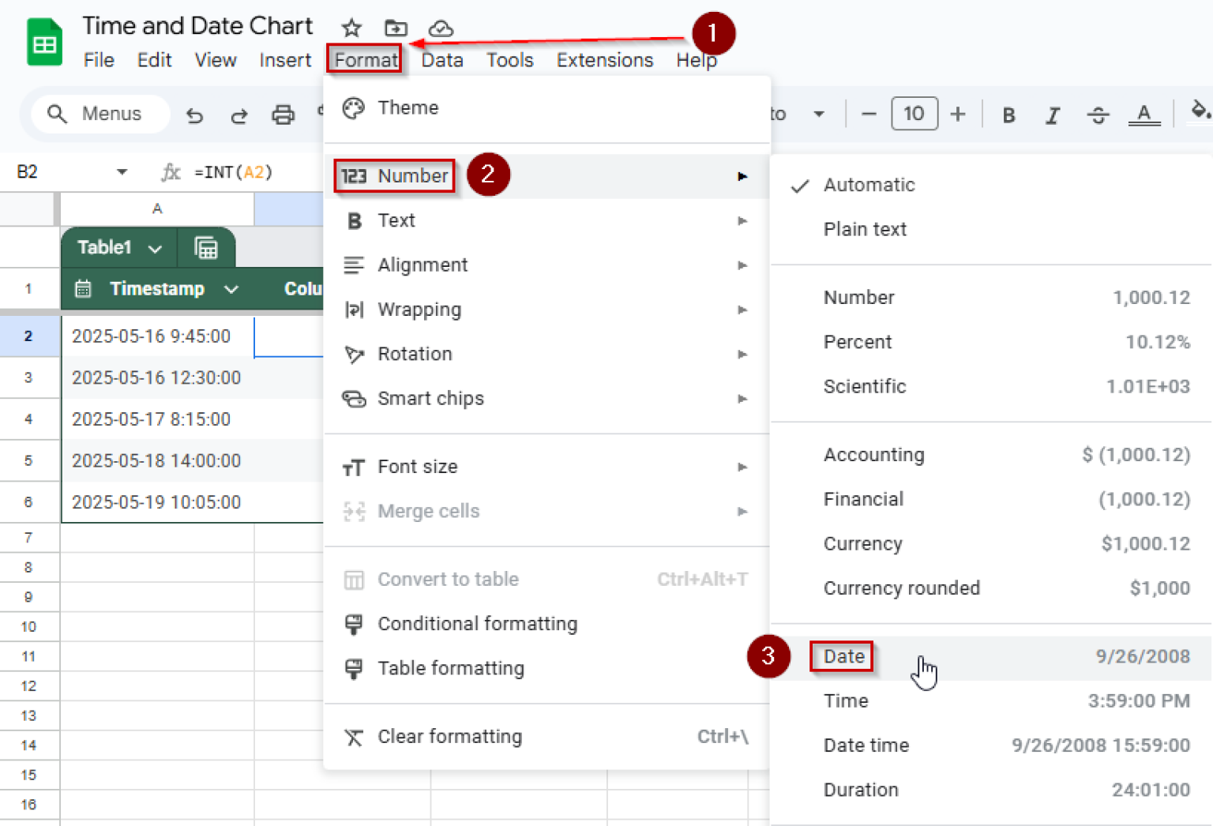1213x826 pixels.
Task: Toggle strikethrough formatting
Action: tap(1098, 115)
